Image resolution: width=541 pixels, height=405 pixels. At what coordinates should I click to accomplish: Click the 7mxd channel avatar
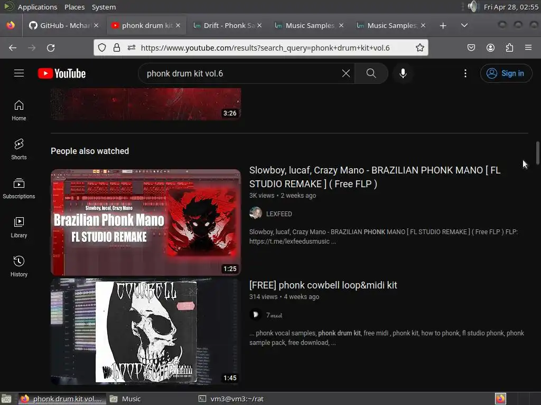coord(256,314)
